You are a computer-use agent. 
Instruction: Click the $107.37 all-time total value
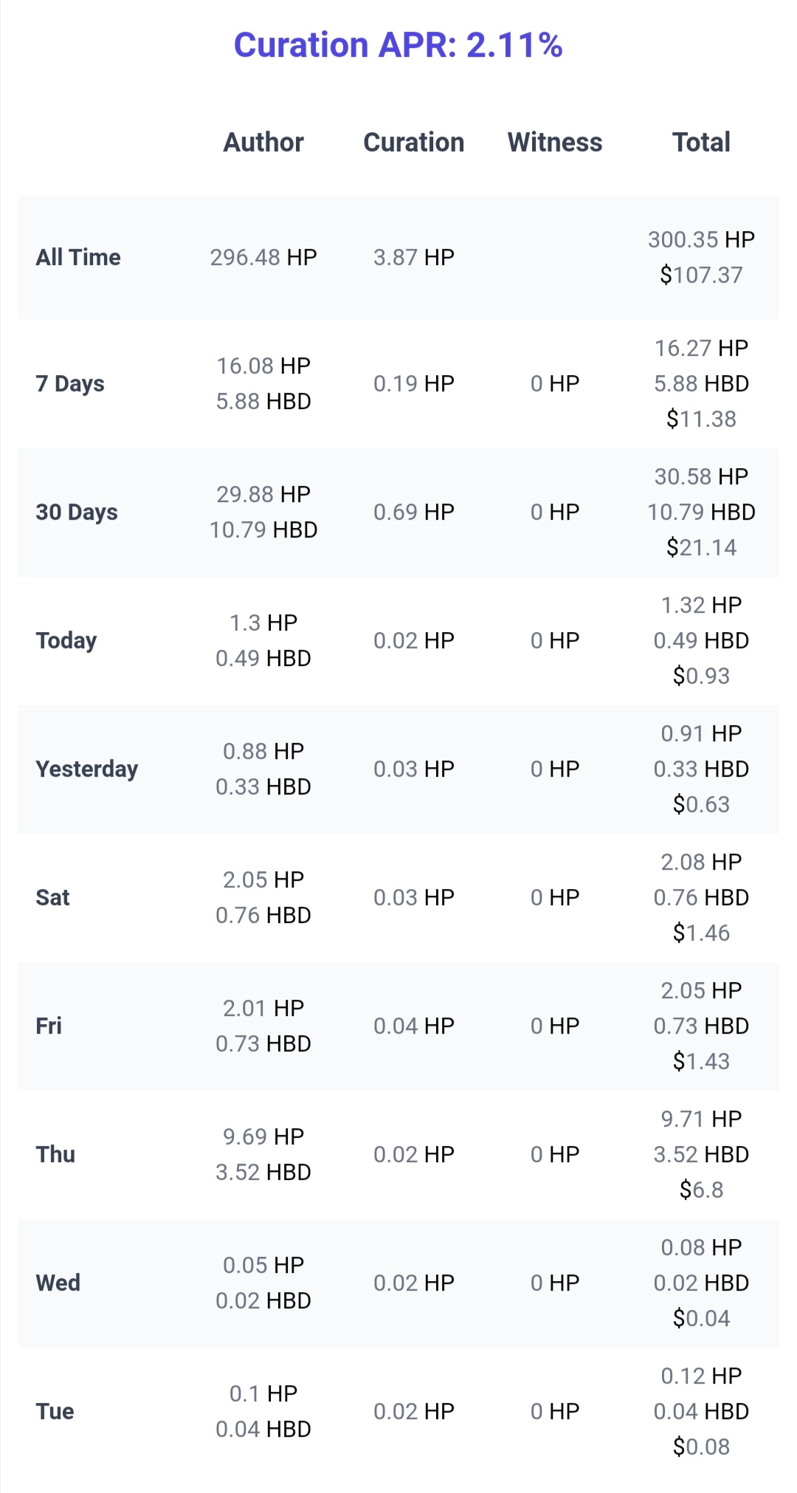click(701, 275)
